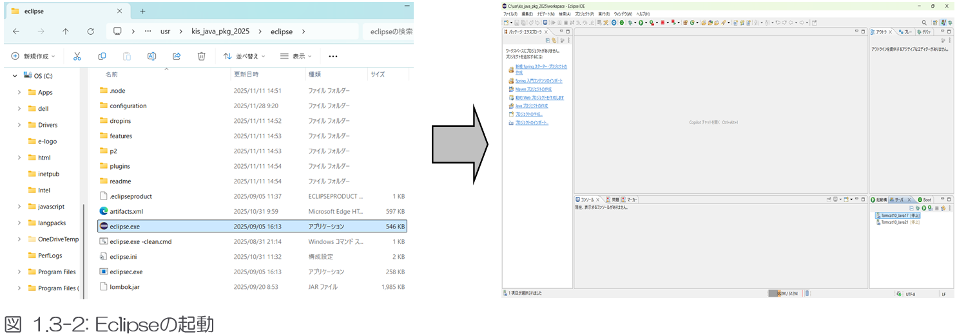Go up one folder with Up arrow
The image size is (957, 336).
pos(66,32)
